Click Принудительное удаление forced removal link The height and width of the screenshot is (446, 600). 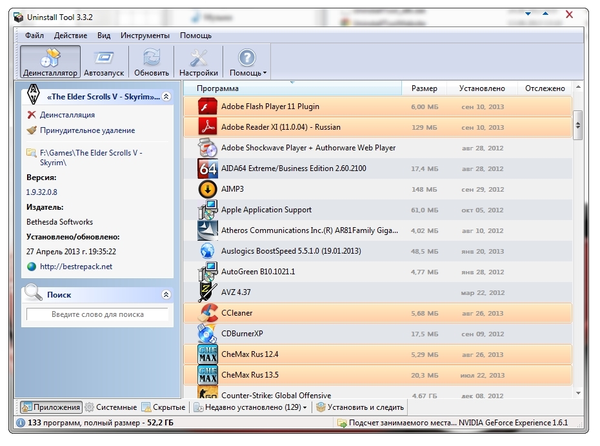click(88, 130)
